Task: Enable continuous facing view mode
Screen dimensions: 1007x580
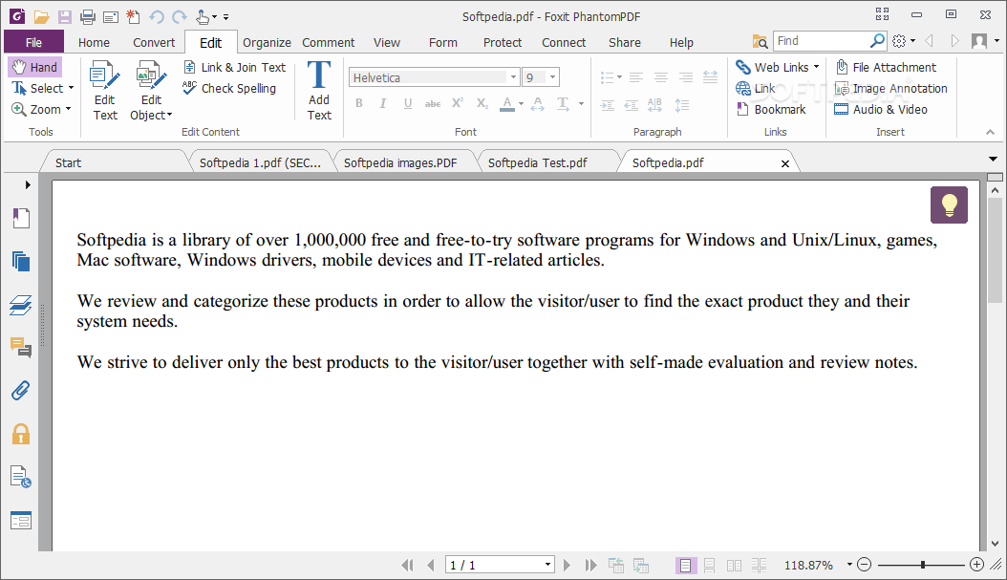Action: coord(760,566)
